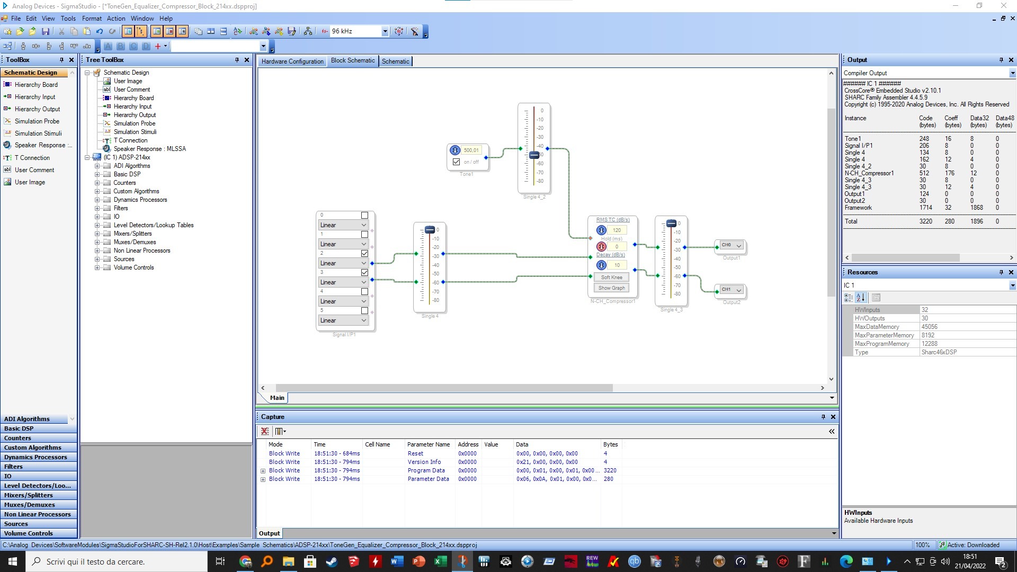
Task: Toggle the ToolBox window toolbar icon
Action: point(128,32)
